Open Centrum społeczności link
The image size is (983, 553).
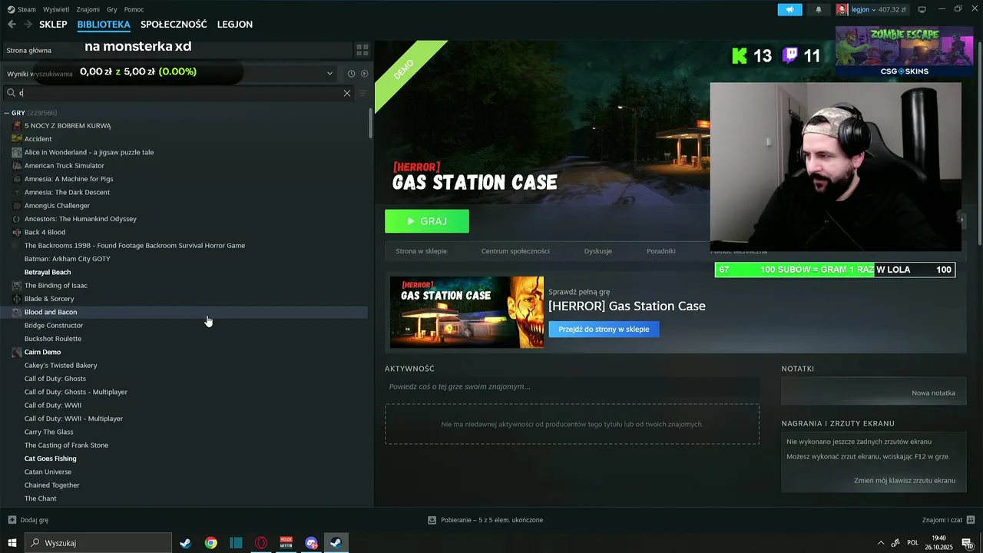point(515,251)
